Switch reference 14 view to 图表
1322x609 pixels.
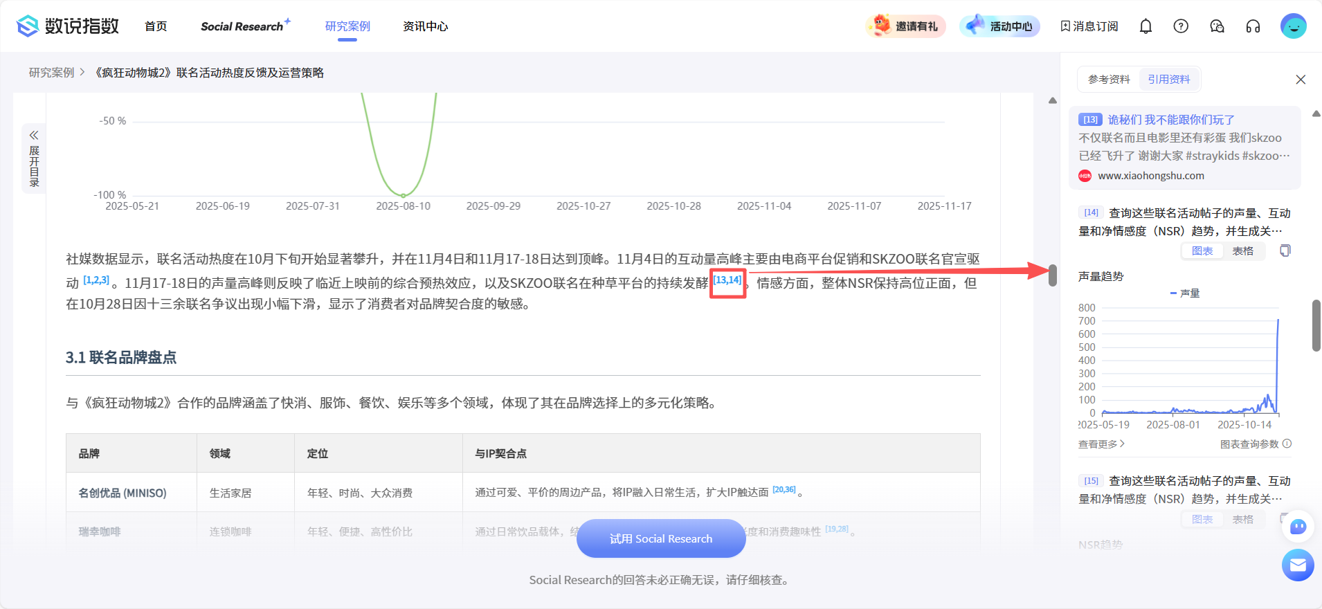point(1202,251)
